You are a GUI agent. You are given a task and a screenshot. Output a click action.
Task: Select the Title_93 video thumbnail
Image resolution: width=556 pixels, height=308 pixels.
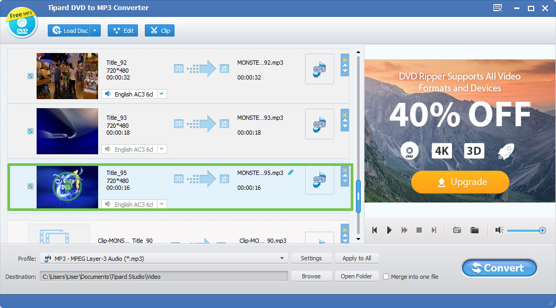pos(67,131)
